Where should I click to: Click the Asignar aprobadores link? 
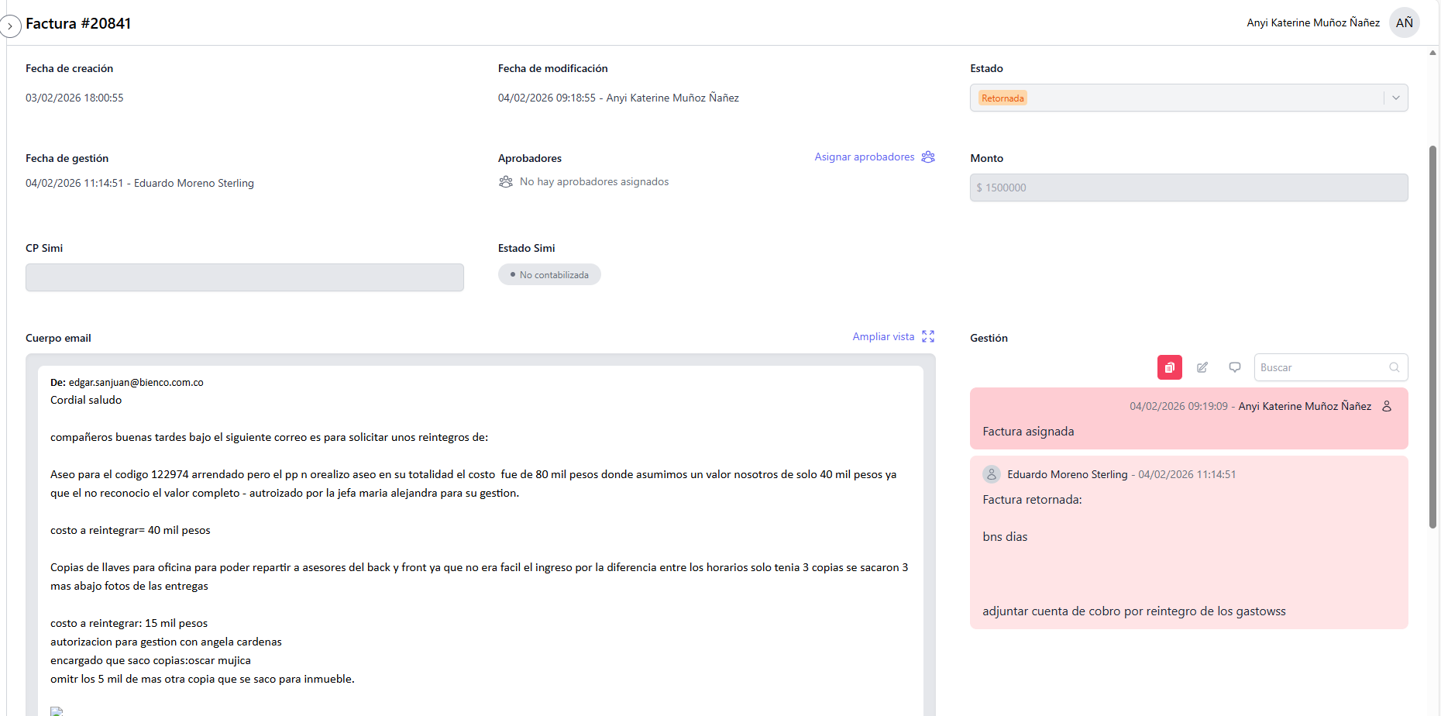tap(864, 157)
